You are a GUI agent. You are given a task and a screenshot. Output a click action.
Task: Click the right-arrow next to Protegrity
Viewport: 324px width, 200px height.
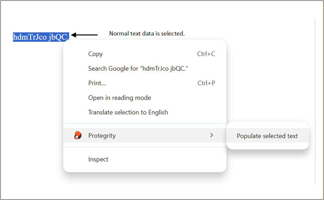click(x=212, y=135)
